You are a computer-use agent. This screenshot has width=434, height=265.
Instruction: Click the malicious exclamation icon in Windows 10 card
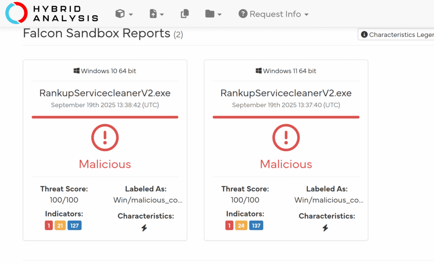point(105,137)
